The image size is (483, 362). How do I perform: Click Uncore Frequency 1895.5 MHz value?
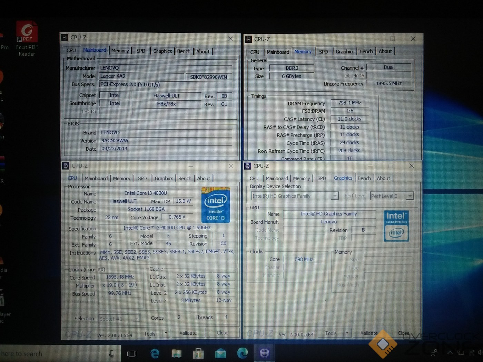pos(389,83)
